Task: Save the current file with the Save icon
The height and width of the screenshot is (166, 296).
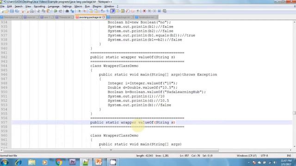Action: (11, 11)
